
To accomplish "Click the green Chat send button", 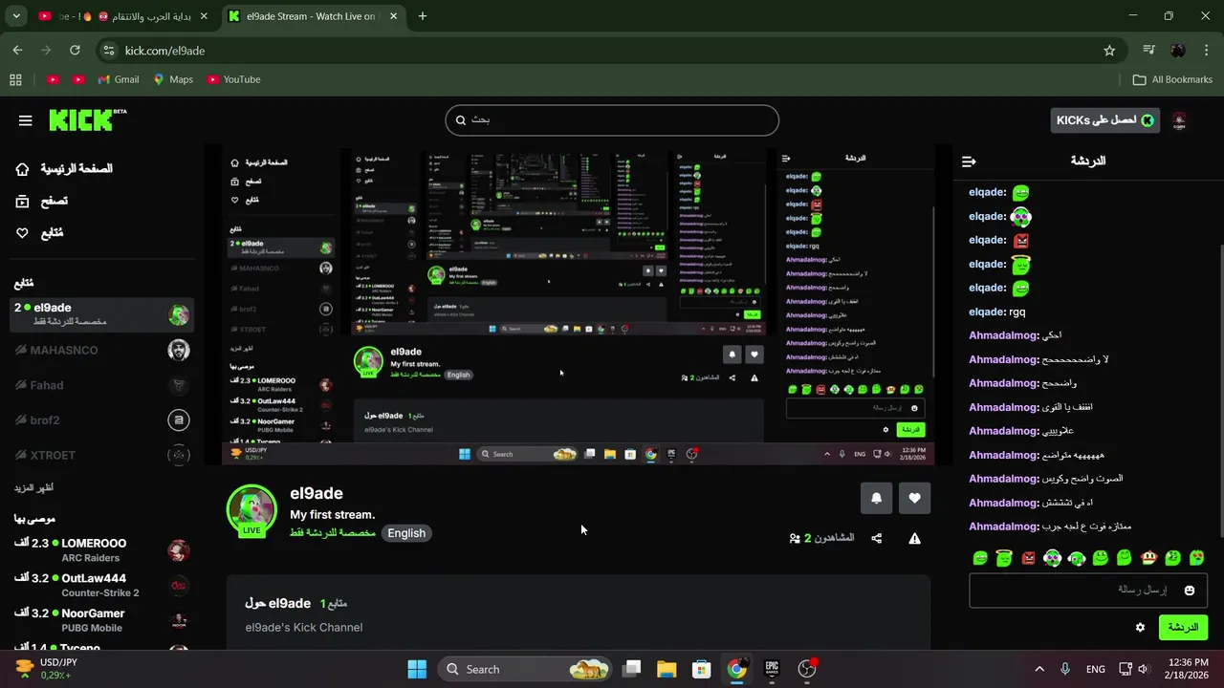I will coord(1183,628).
